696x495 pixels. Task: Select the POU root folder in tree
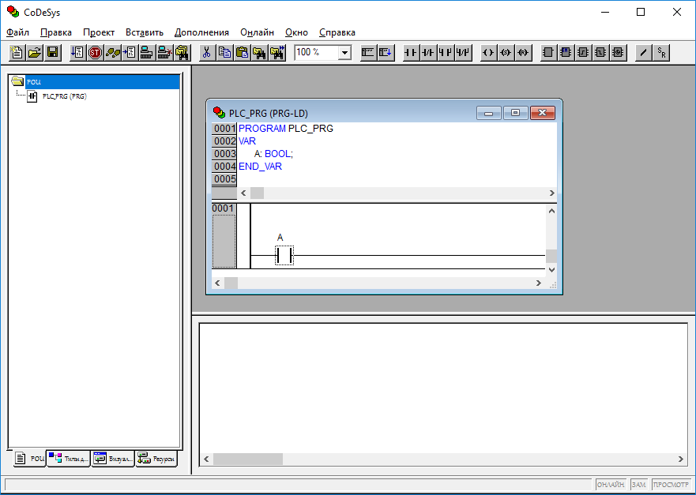33,82
